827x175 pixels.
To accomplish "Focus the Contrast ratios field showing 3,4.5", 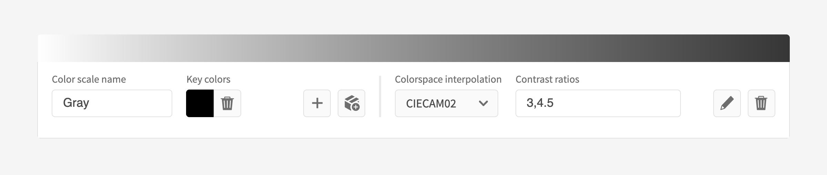I will pos(598,103).
